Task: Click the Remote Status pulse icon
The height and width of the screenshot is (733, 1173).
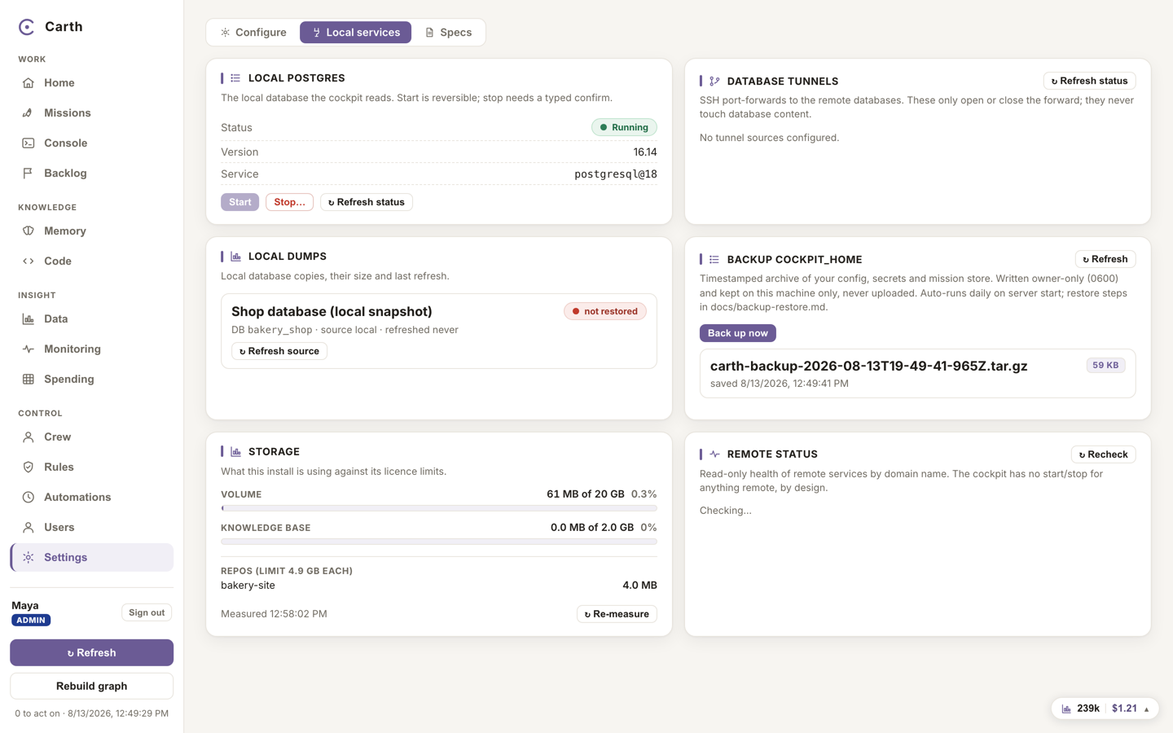Action: (x=714, y=454)
